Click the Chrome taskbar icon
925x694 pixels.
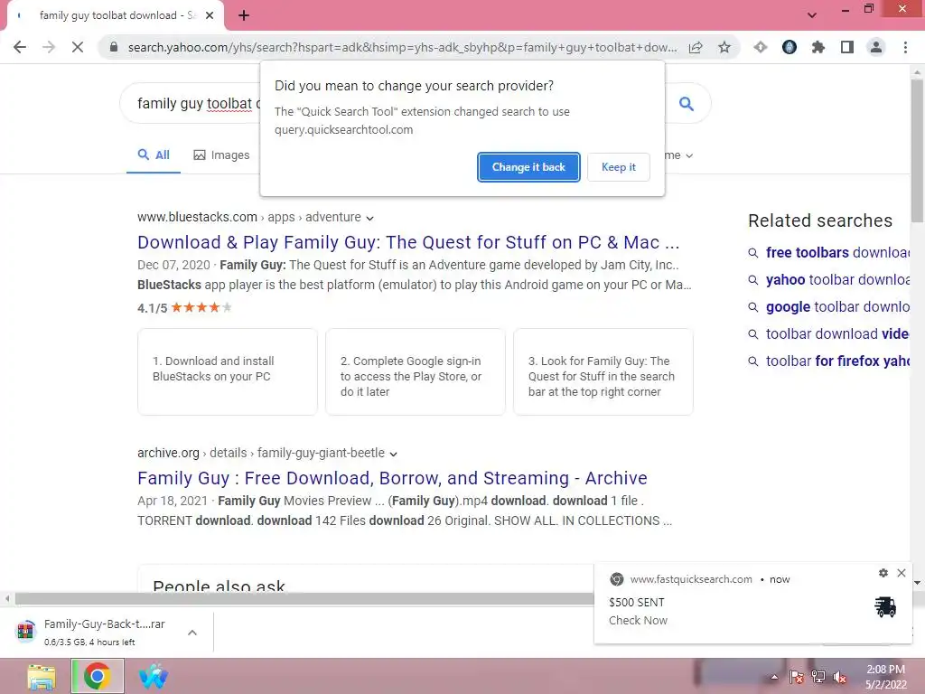pyautogui.click(x=98, y=676)
